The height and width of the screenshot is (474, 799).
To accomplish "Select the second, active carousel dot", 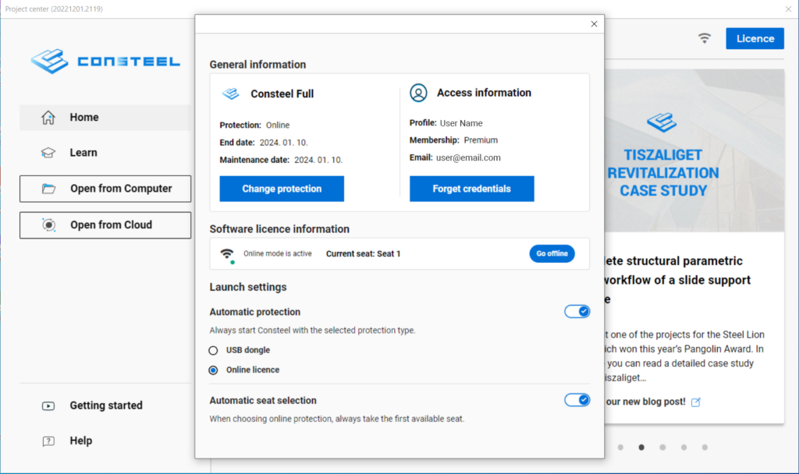I will point(641,447).
